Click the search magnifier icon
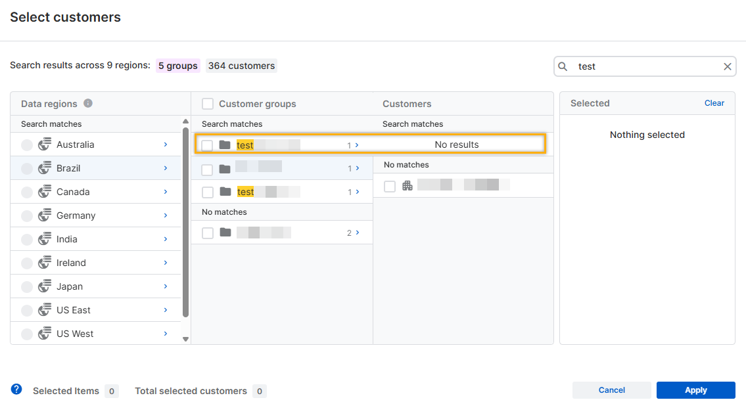The image size is (746, 402). (x=563, y=66)
